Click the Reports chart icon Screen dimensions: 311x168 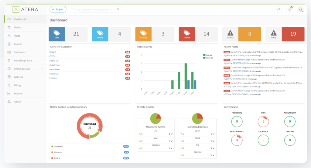coord(9,94)
